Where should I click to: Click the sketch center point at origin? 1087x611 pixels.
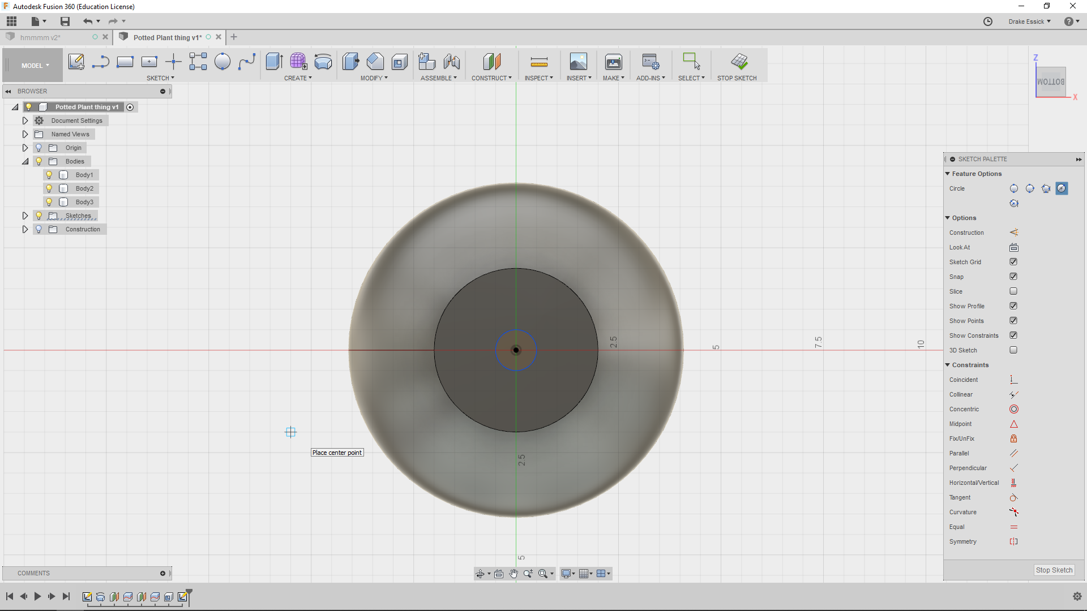point(516,350)
